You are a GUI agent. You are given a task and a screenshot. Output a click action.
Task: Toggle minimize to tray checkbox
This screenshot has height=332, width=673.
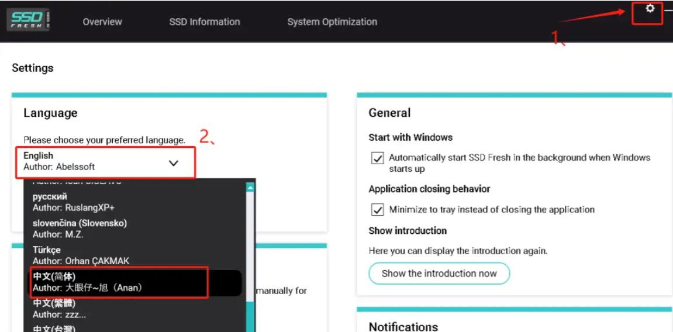tap(377, 210)
